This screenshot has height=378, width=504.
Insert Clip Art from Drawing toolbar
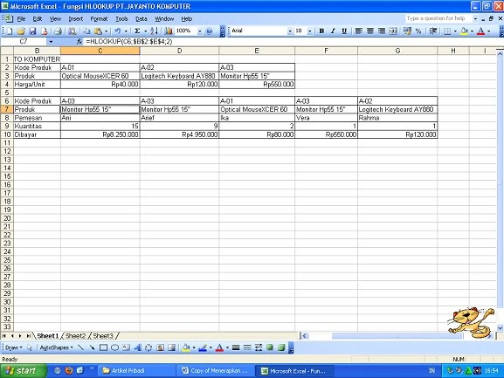(x=160, y=347)
